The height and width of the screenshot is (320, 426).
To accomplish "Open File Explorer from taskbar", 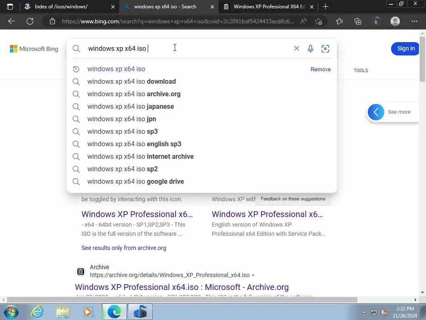I will tap(63, 312).
